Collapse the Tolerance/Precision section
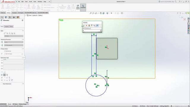This screenshot has width=190, height=107. tap(23, 40)
